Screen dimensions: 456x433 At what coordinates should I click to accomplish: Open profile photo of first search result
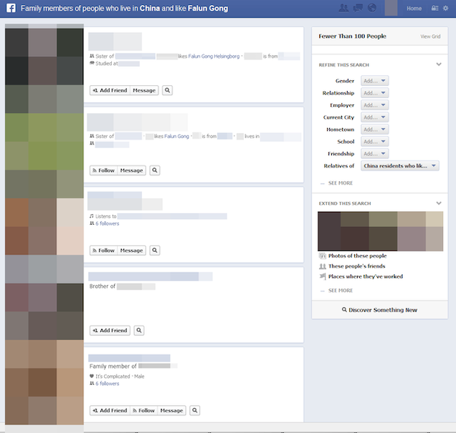pyautogui.click(x=44, y=64)
